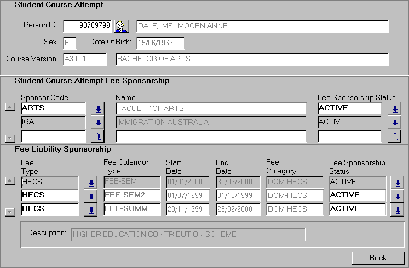Click arrow beside FACULTY OF ARTS sponsorship status
The width and height of the screenshot is (409, 268).
pyautogui.click(x=395, y=109)
